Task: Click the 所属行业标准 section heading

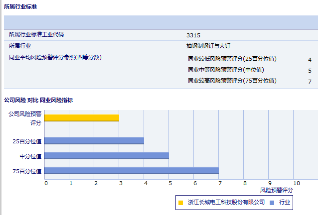Action: 20,7
